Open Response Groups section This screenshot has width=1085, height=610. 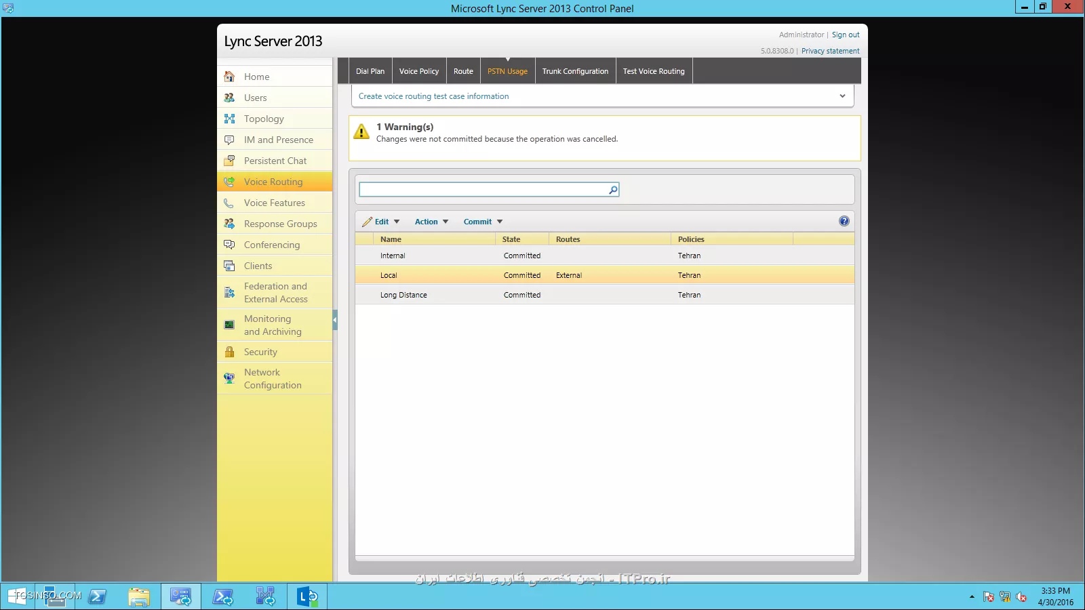(275, 224)
